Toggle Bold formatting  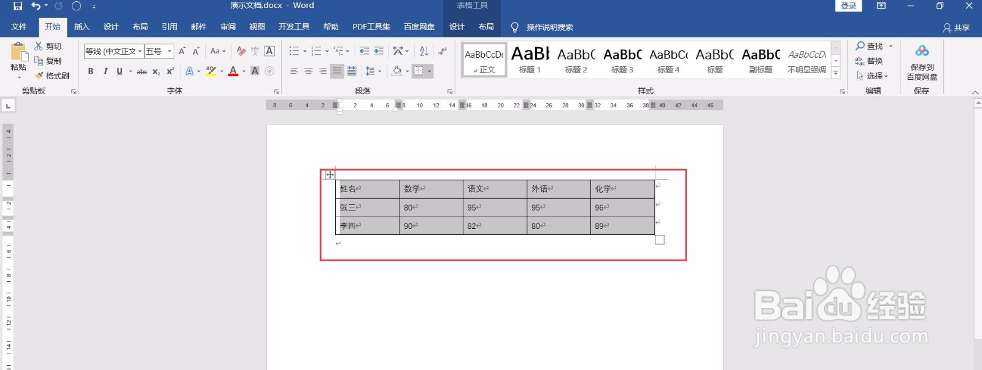[91, 71]
